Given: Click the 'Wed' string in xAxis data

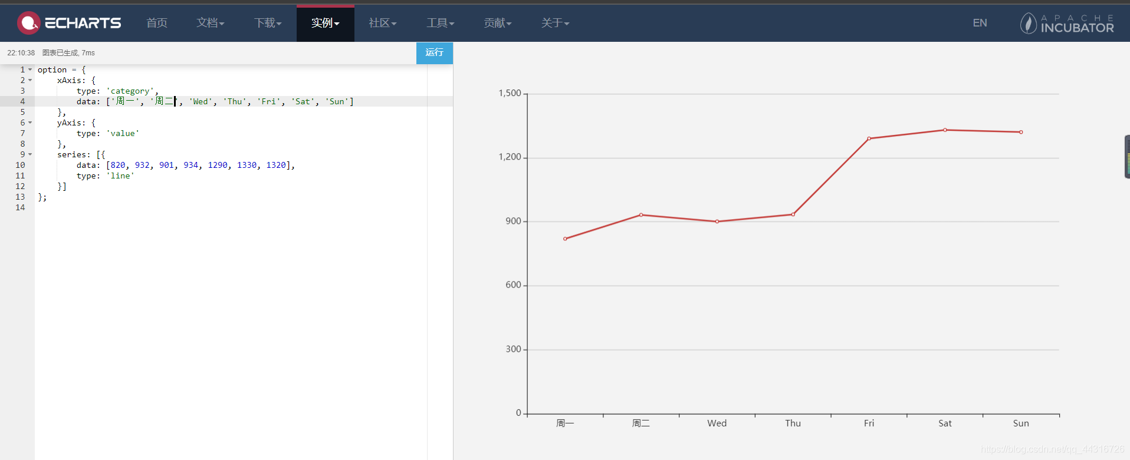Looking at the screenshot, I should click(201, 101).
